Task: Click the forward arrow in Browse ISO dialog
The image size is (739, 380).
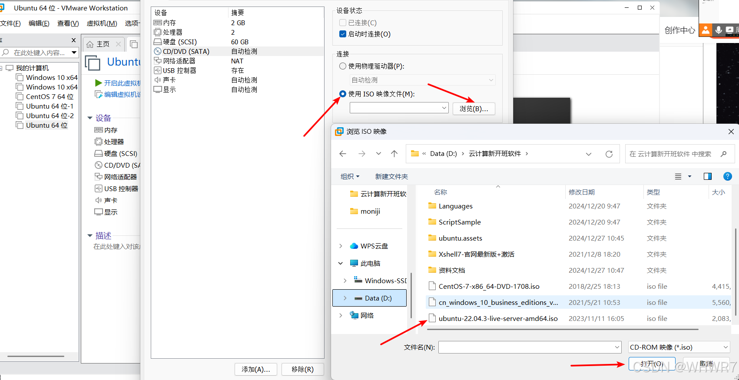Action: [361, 154]
